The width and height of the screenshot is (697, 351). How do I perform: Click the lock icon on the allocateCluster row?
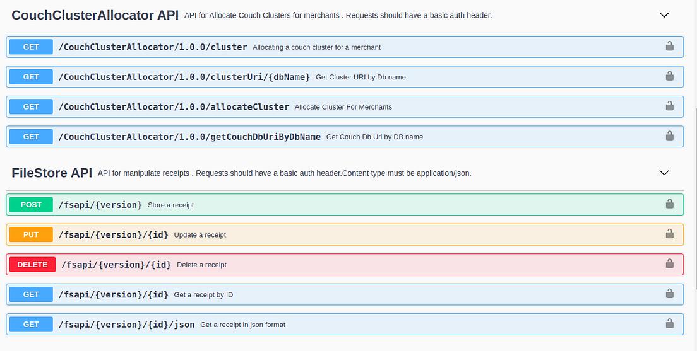pyautogui.click(x=669, y=106)
